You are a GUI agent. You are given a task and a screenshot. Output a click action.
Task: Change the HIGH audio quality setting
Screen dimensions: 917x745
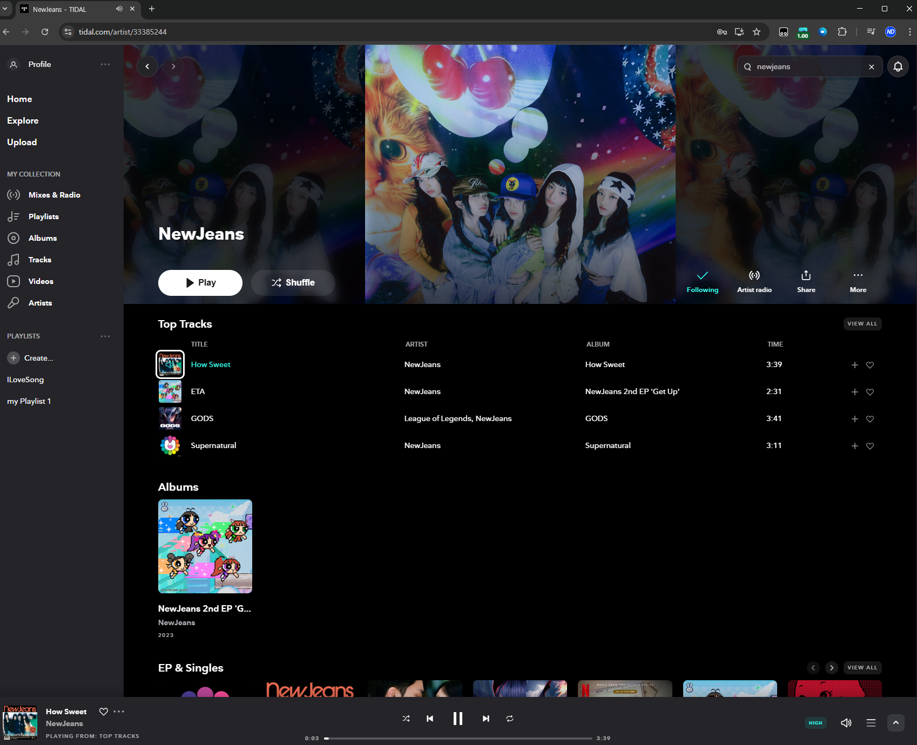[815, 723]
